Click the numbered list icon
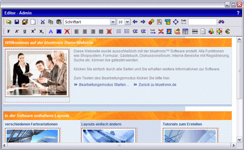The height and width of the screenshot is (150, 244). tap(119, 31)
